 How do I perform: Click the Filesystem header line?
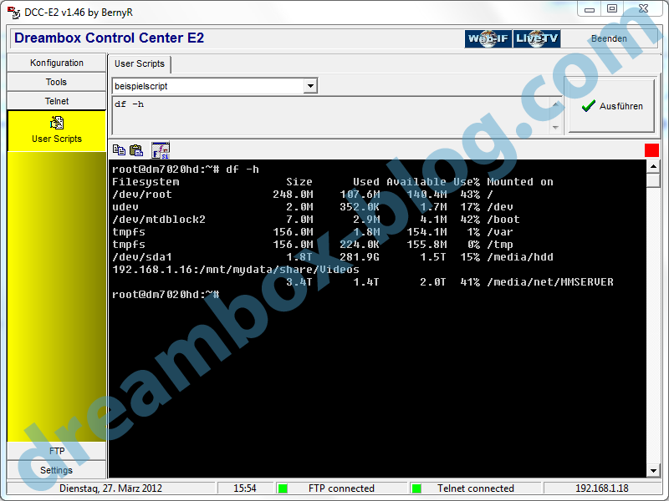[x=332, y=182]
